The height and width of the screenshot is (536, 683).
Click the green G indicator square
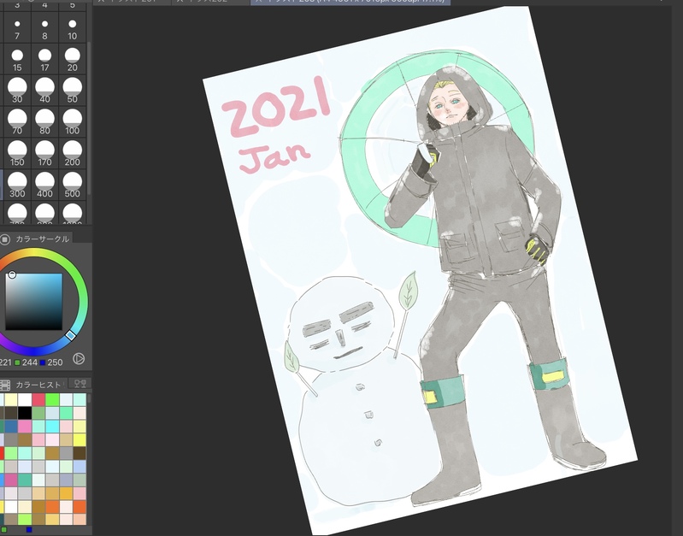tap(17, 362)
